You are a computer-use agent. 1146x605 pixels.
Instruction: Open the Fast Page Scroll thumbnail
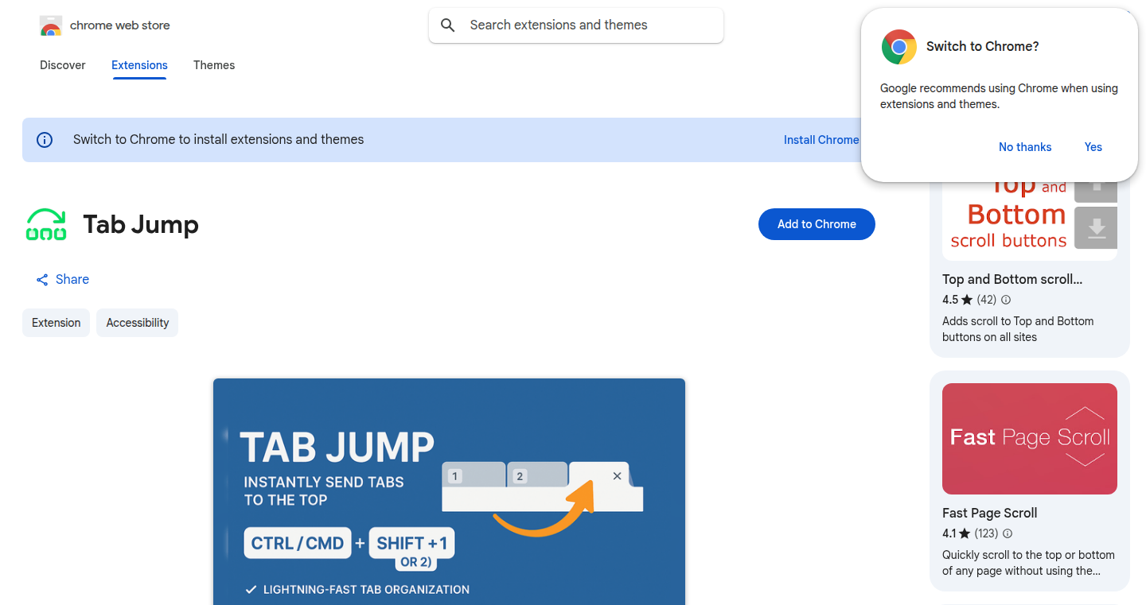(x=1030, y=439)
